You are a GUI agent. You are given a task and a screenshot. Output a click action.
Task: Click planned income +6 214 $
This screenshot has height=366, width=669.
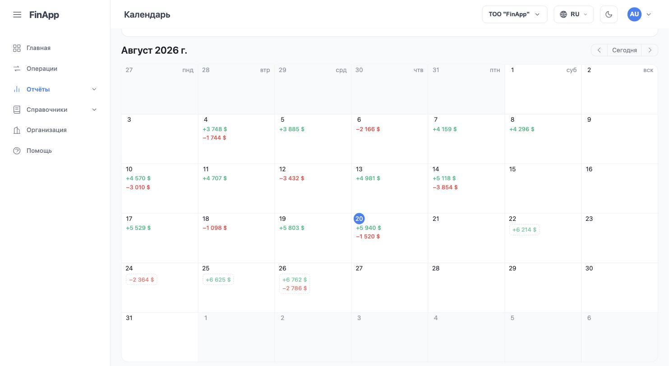point(524,230)
